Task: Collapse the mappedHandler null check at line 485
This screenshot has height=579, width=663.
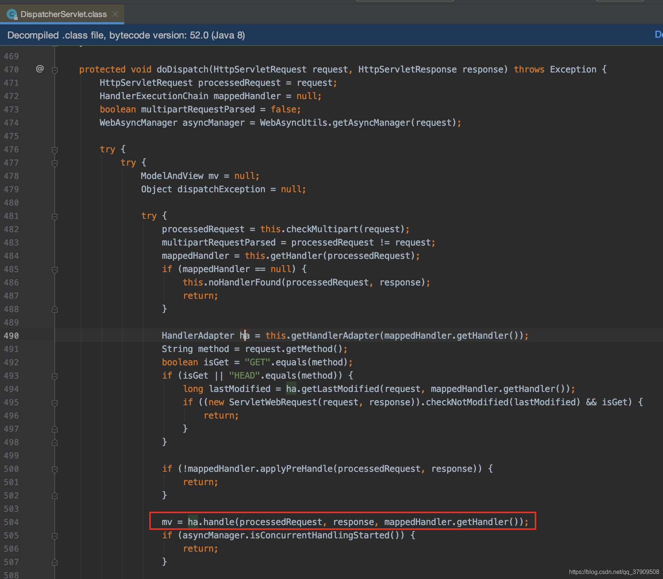Action: point(55,270)
